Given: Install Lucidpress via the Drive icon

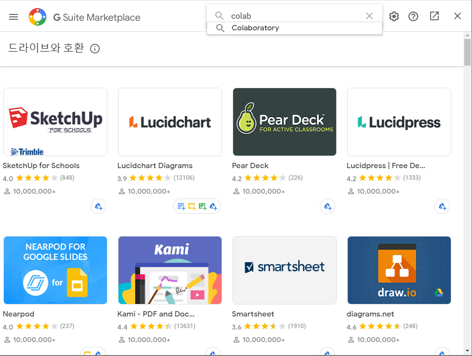Looking at the screenshot, I should [442, 206].
